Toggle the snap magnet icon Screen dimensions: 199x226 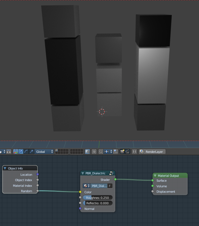tap(101, 152)
